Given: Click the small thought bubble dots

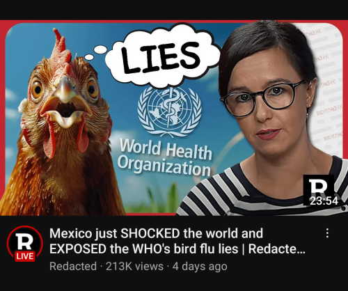Looking at the screenshot, I should click(x=96, y=52).
